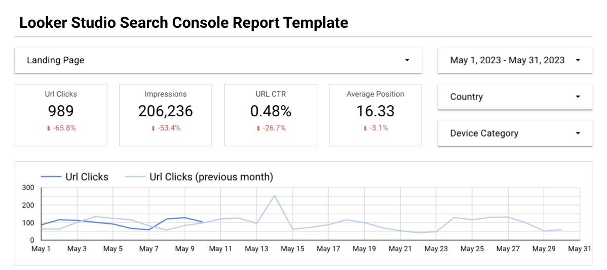Open the Country filter dropdown

tap(515, 97)
